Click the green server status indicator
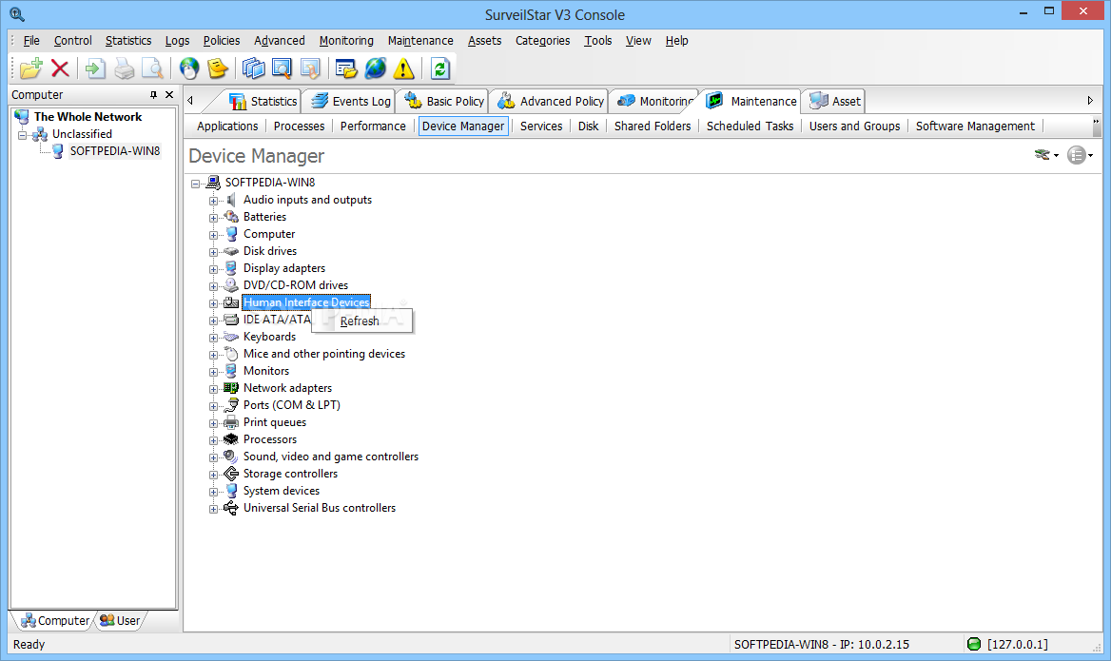The image size is (1111, 661). [974, 644]
